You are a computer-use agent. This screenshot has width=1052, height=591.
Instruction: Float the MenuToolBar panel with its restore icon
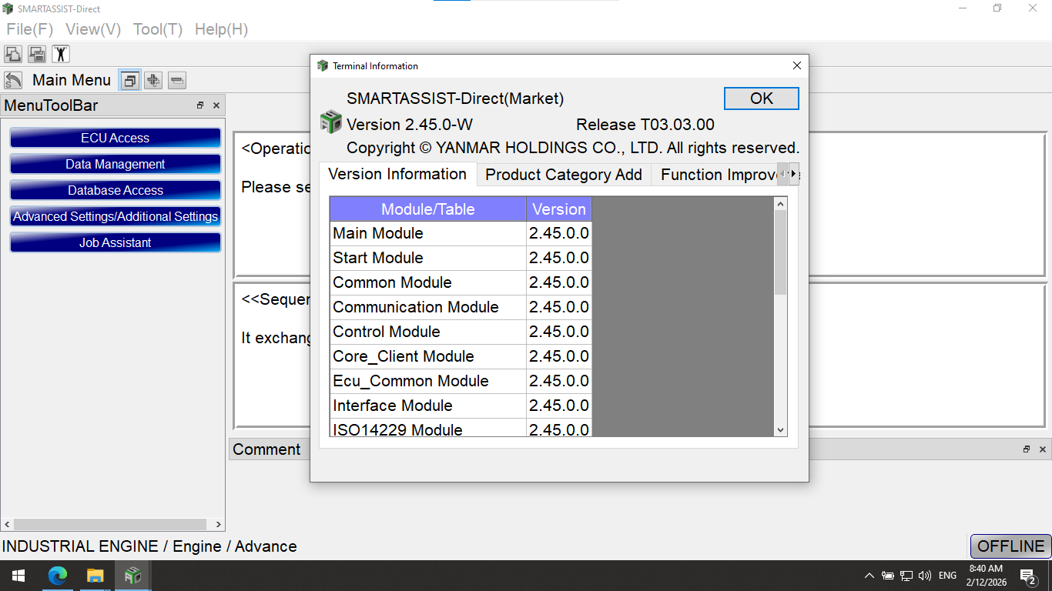pos(200,105)
